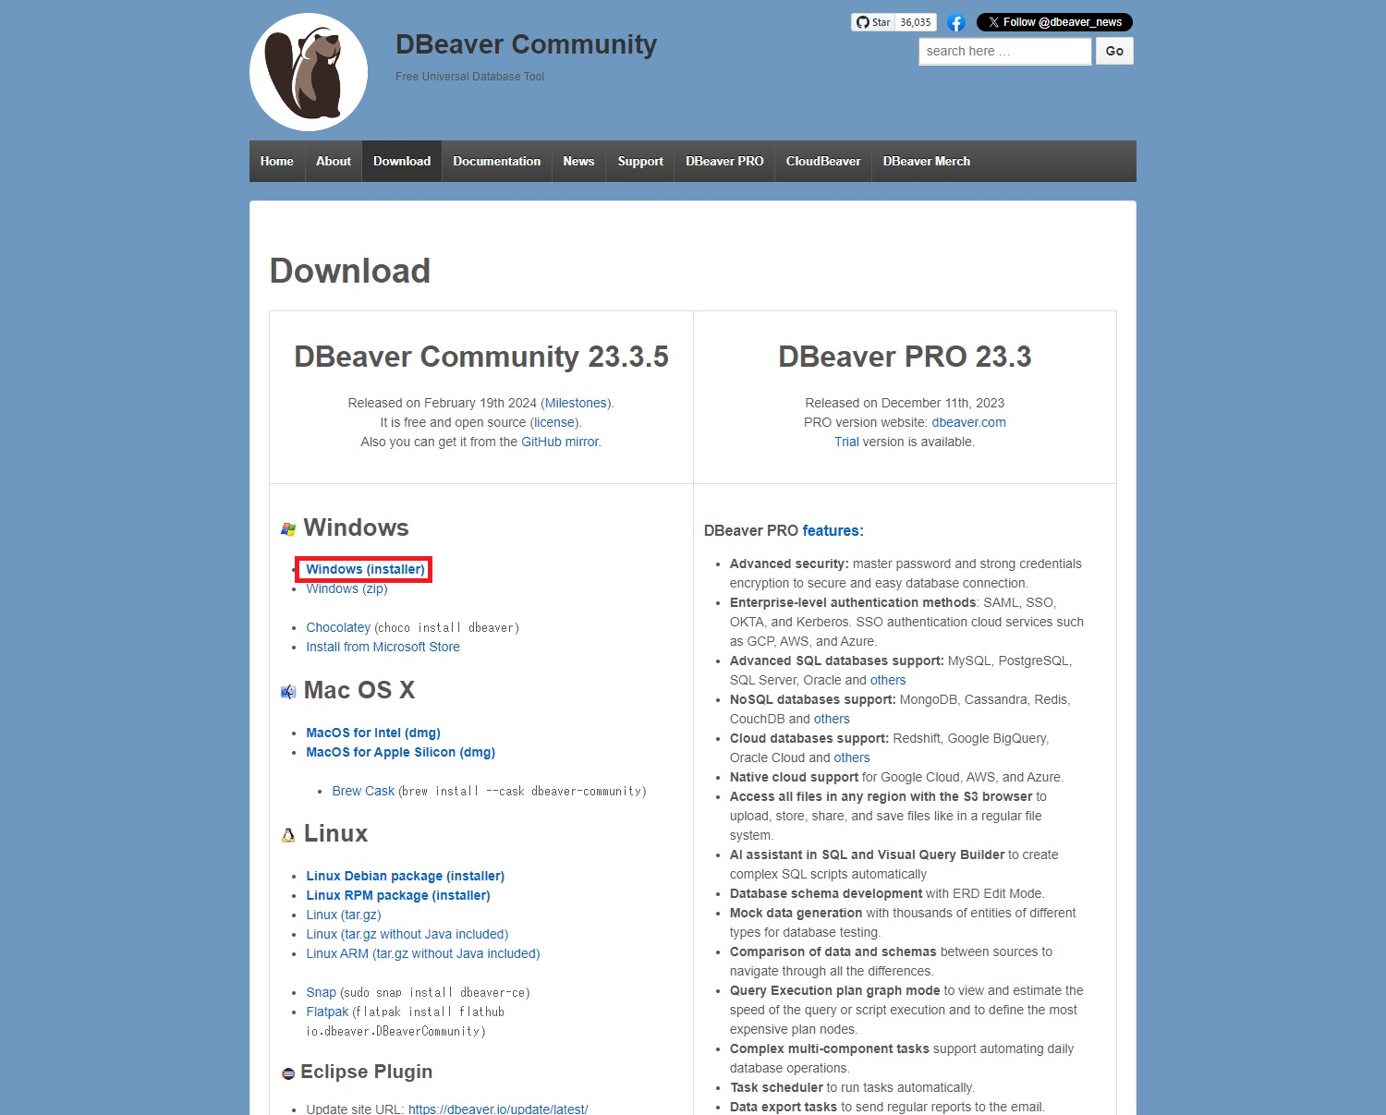Click the Follow @dbeaver_news X button
Viewport: 1386px width, 1115px height.
pos(1054,22)
